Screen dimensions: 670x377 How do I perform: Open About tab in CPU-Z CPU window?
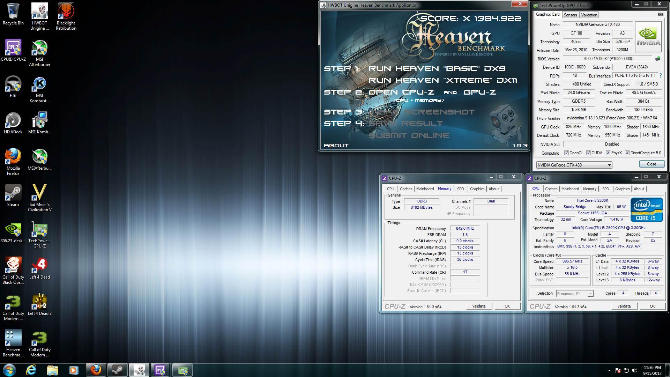639,189
